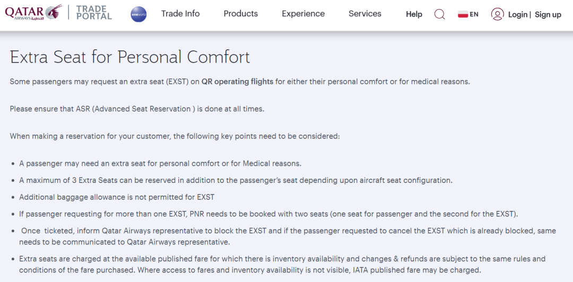This screenshot has width=573, height=282.
Task: Click the Login link
Action: pyautogui.click(x=518, y=15)
